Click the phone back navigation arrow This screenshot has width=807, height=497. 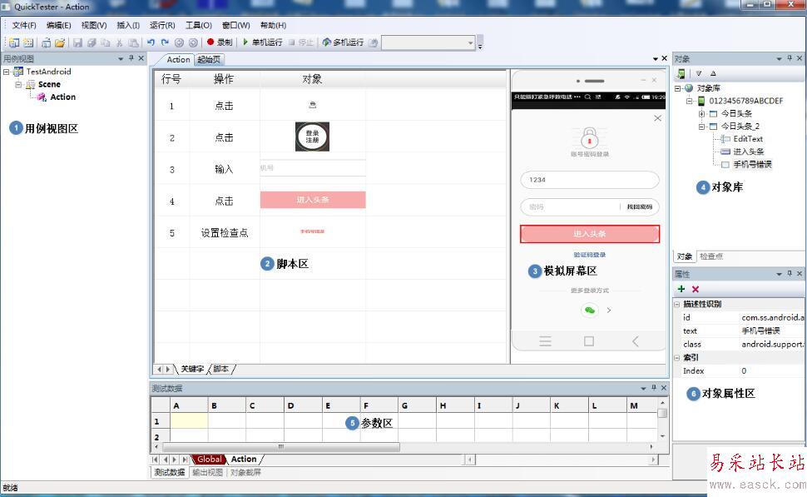click(635, 341)
